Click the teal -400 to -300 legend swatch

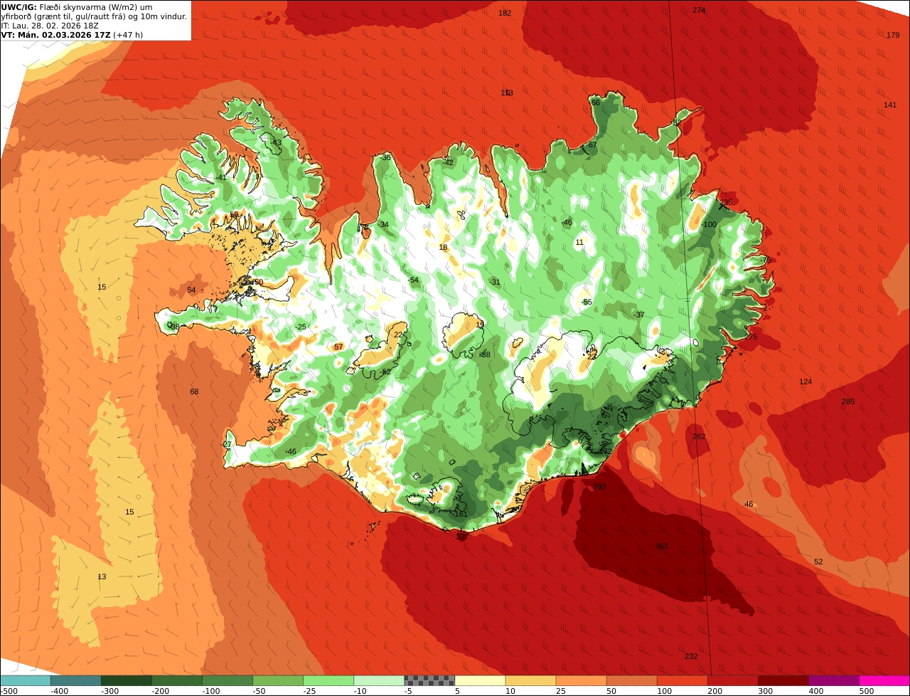click(x=76, y=680)
